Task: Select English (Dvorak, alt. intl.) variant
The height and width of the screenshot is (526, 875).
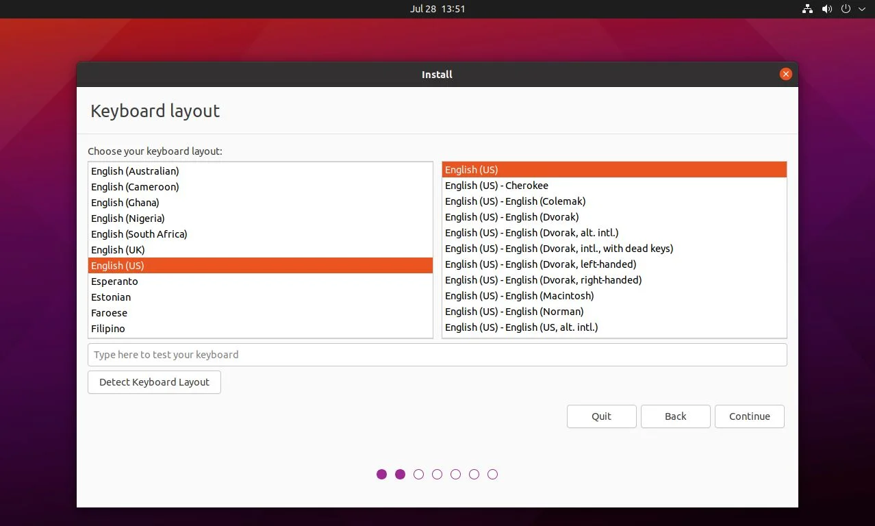Action: click(x=614, y=233)
